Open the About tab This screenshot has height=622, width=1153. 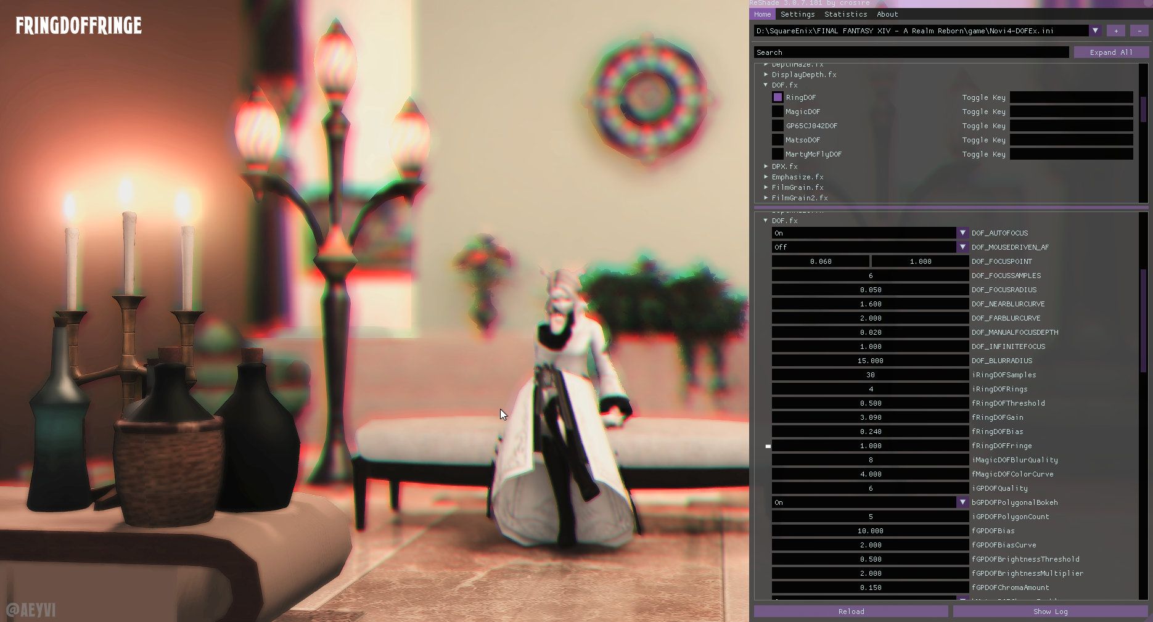pyautogui.click(x=887, y=14)
